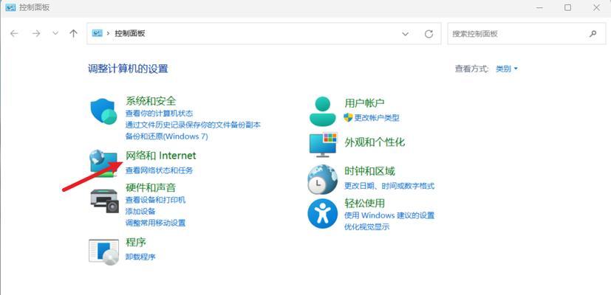Open 系统和安全 category
The image size is (611, 295).
tap(151, 101)
